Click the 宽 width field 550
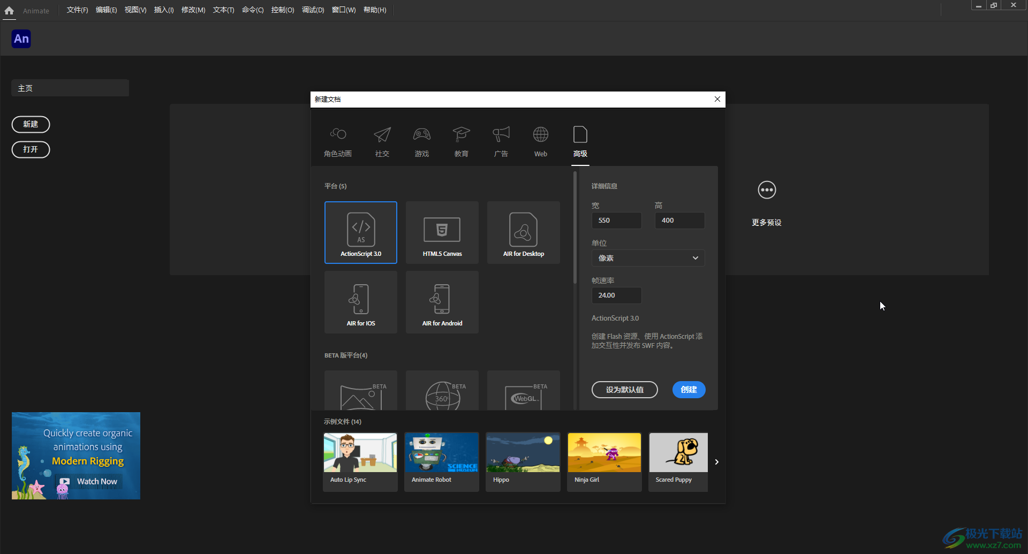Viewport: 1028px width, 554px height. 616,221
